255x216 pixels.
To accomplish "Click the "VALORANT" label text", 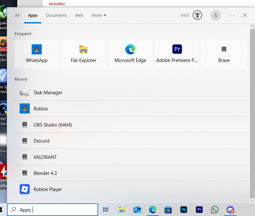I will point(45,157).
